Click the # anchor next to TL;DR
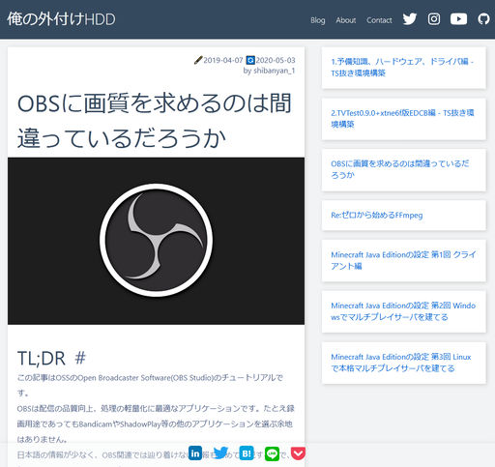The height and width of the screenshot is (467, 495). tap(80, 358)
